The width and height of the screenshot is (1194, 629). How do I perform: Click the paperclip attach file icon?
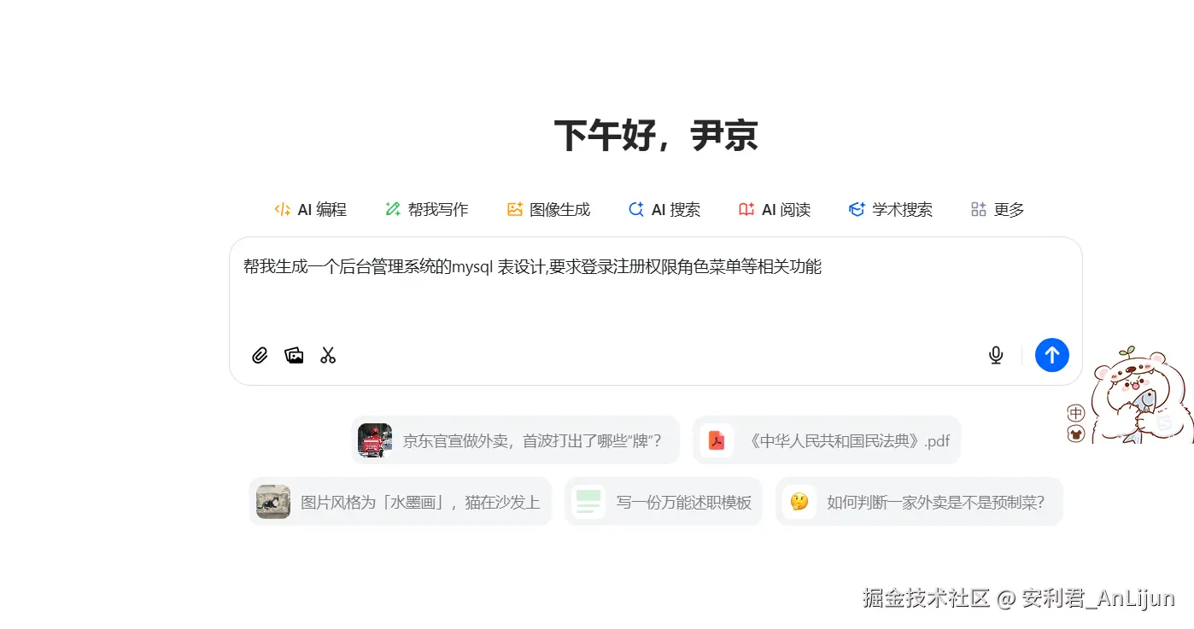(260, 355)
